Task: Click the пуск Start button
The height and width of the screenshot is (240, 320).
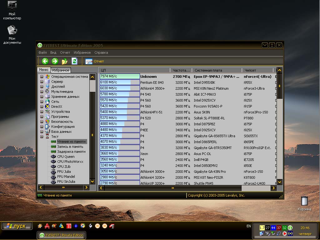Action: click(x=17, y=226)
